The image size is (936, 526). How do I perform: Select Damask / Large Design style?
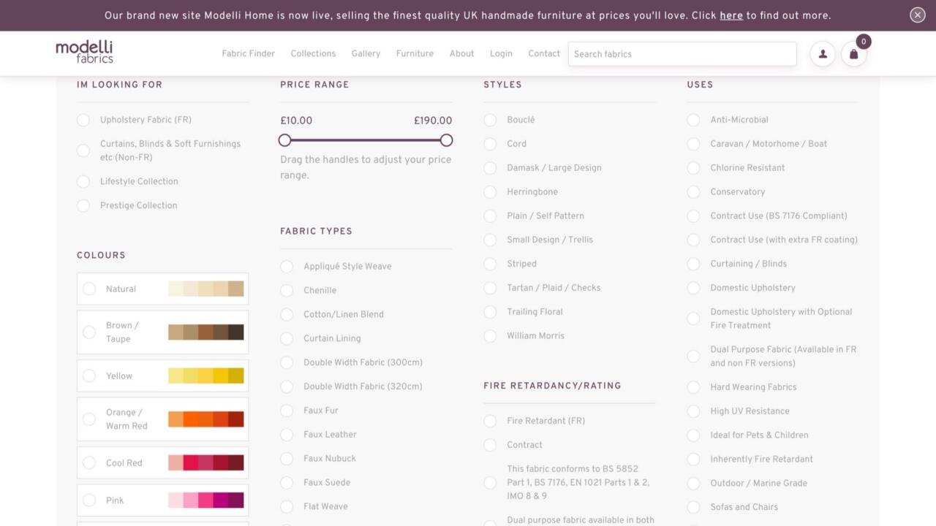490,168
